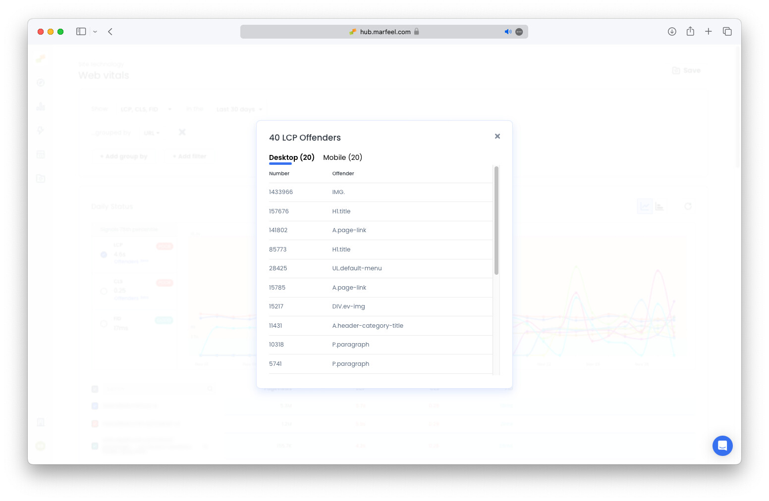
Task: Open a new tab with plus icon
Action: click(x=708, y=32)
